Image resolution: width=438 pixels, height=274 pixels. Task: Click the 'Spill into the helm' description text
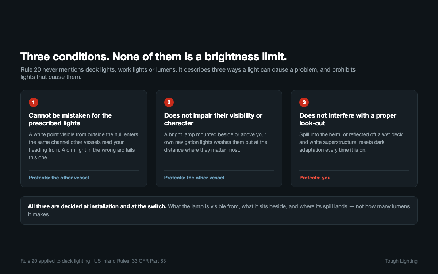point(351,142)
